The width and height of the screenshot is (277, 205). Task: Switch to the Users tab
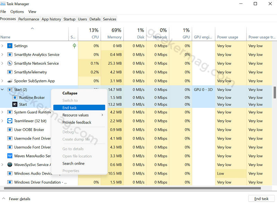(82, 19)
